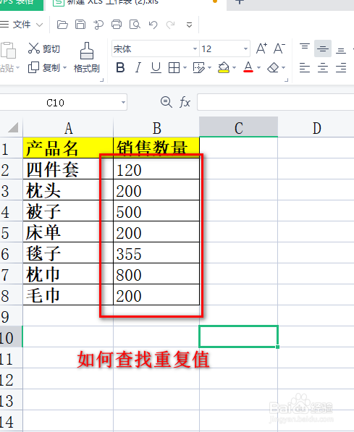The width and height of the screenshot is (354, 432).
Task: Click the redo arrow icon
Action: pos(171,25)
